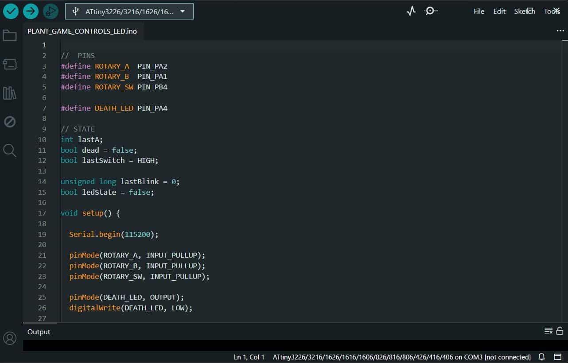The width and height of the screenshot is (568, 363).
Task: Click line number 17 in gutter
Action: (x=42, y=213)
